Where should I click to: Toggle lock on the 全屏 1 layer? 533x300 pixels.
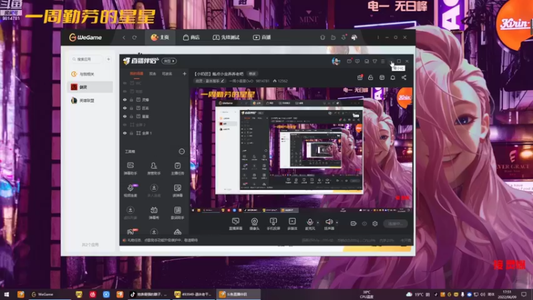click(131, 133)
